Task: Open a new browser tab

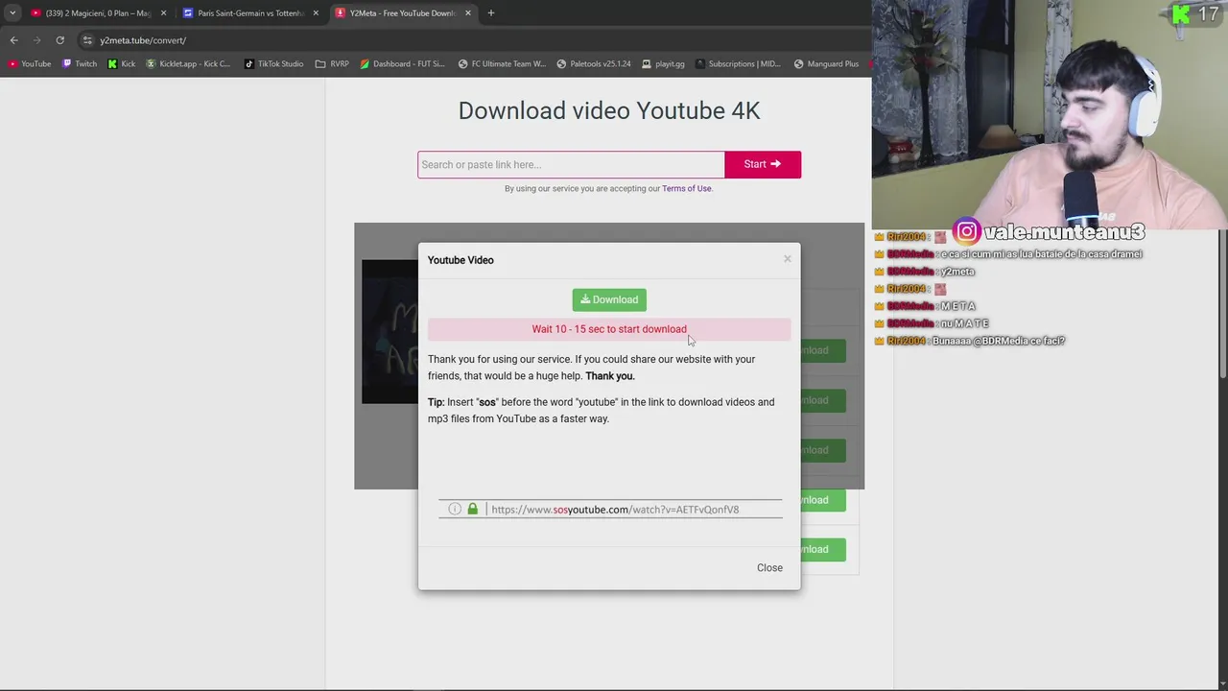Action: click(x=490, y=13)
